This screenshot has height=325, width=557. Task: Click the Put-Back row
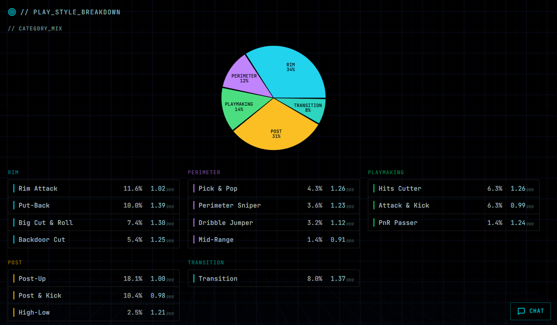(94, 206)
